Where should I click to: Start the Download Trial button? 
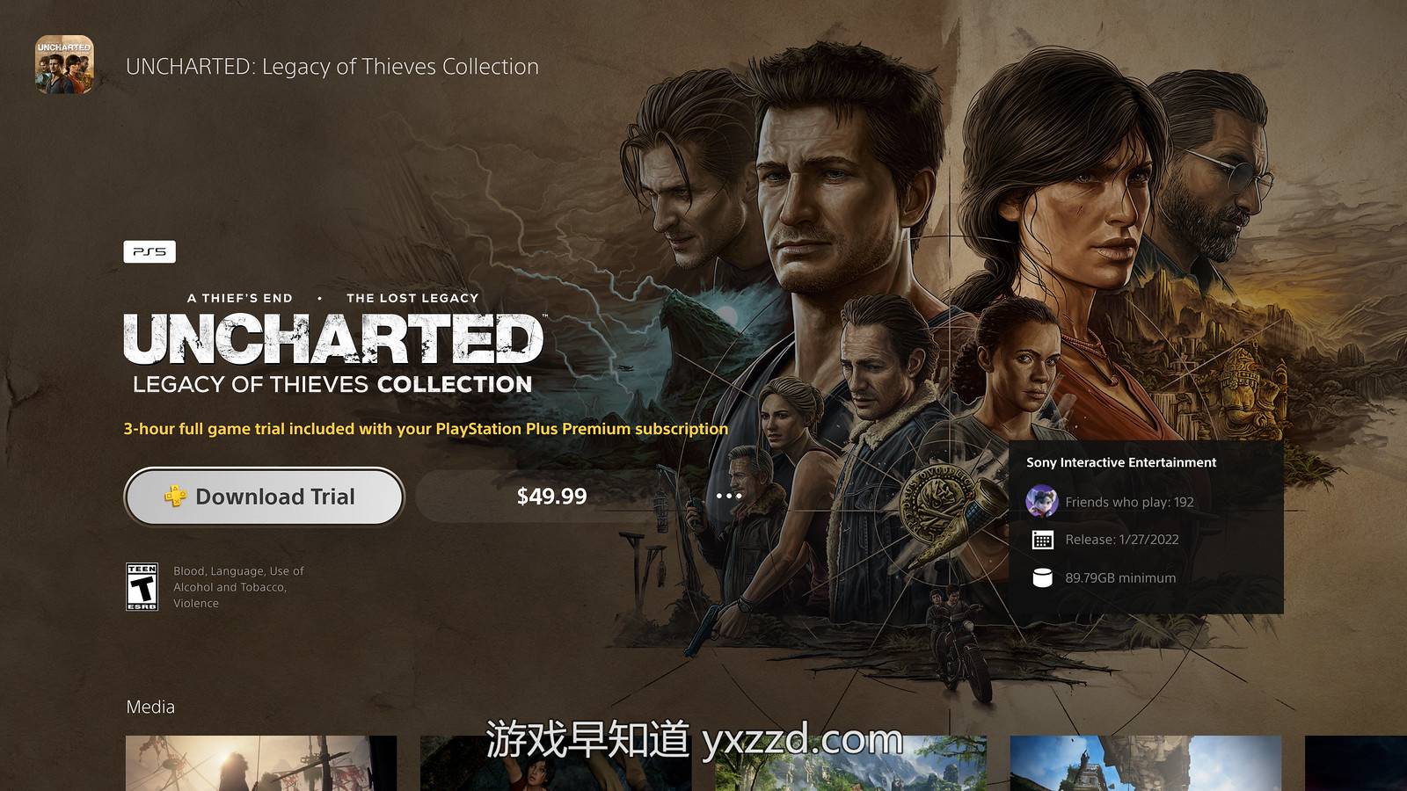pos(264,497)
